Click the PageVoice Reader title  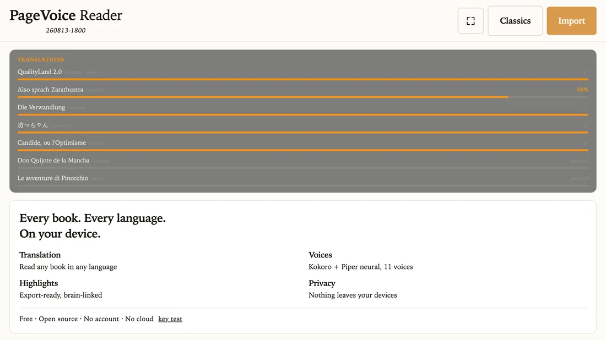tap(66, 15)
